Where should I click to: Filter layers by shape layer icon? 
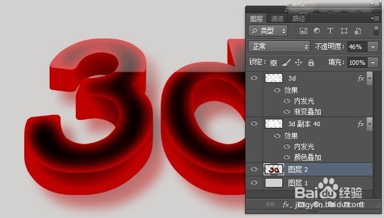click(344, 31)
